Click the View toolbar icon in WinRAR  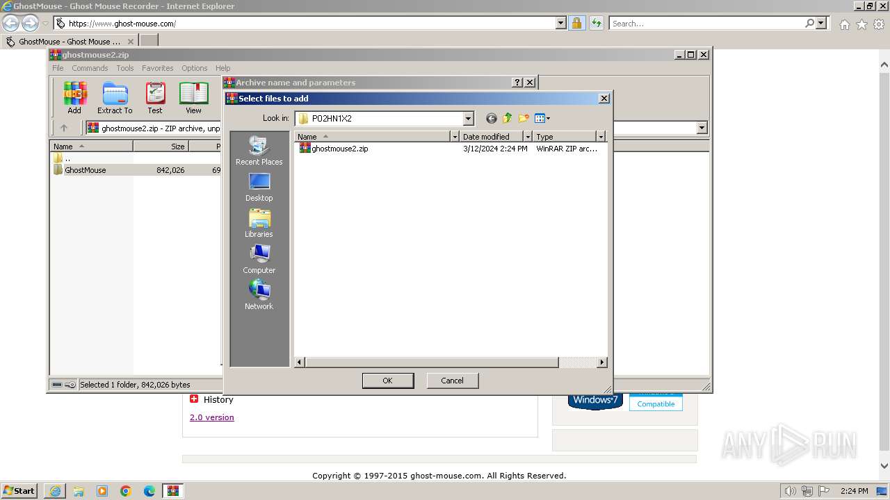point(193,98)
